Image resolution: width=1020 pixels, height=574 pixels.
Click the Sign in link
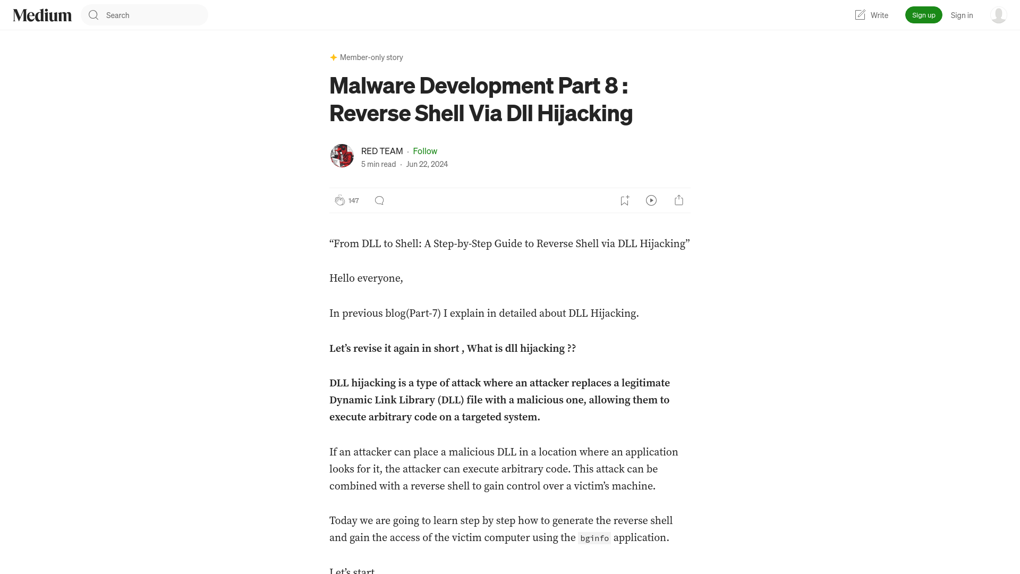point(961,15)
